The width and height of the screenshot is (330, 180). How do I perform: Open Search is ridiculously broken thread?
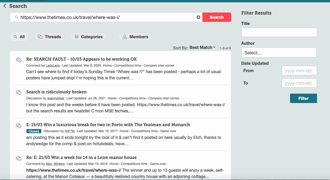[x=56, y=92]
